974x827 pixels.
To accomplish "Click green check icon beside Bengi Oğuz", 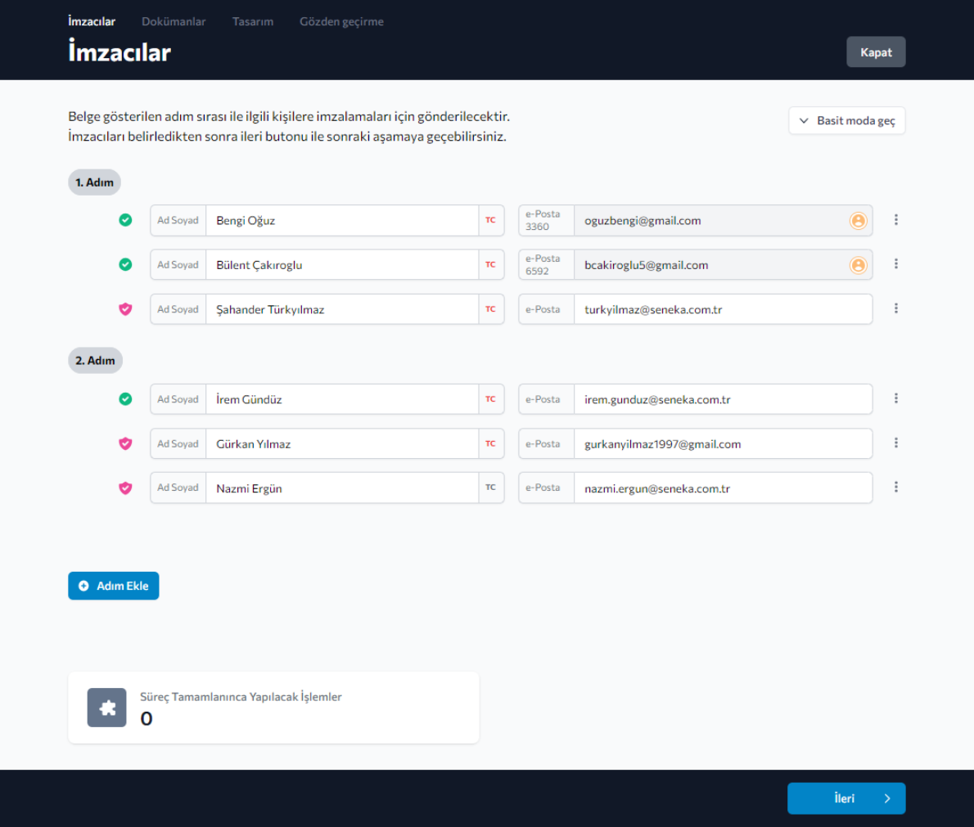I will coord(125,220).
